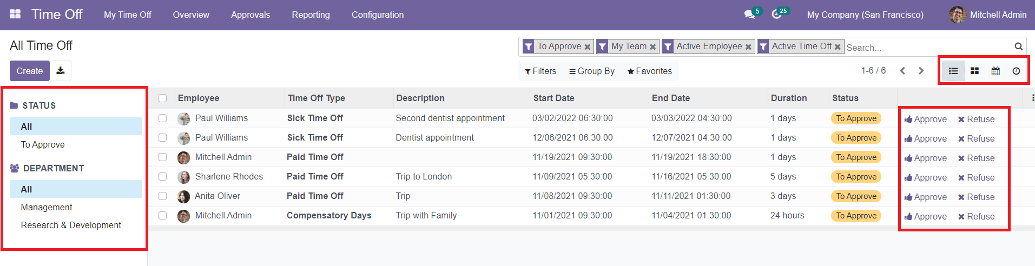Remove the Active Time Off filter tag

[x=838, y=47]
